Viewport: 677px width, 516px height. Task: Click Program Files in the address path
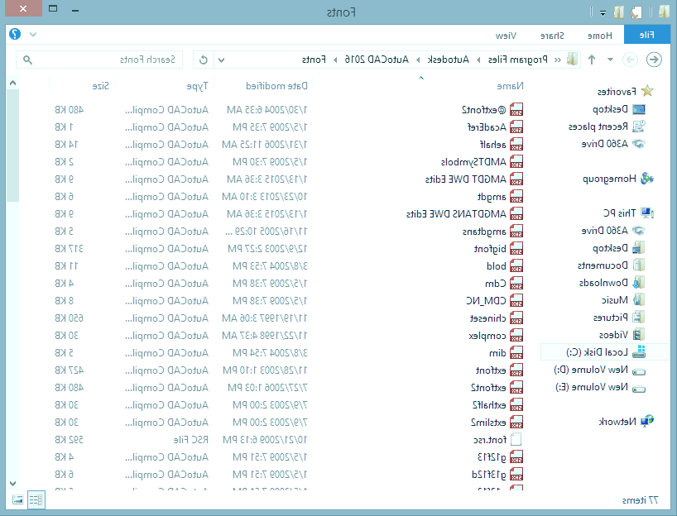pyautogui.click(x=517, y=60)
